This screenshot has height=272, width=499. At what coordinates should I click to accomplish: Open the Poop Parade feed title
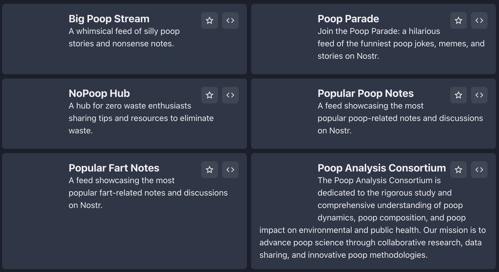[348, 19]
